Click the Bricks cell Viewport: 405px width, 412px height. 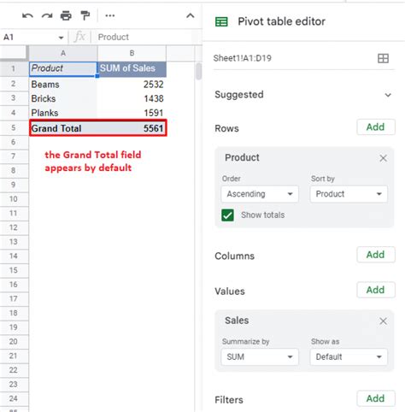tap(63, 98)
